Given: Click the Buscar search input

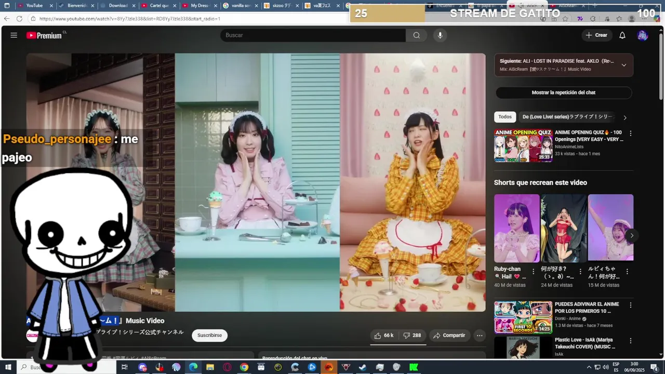Looking at the screenshot, I should pos(313,35).
